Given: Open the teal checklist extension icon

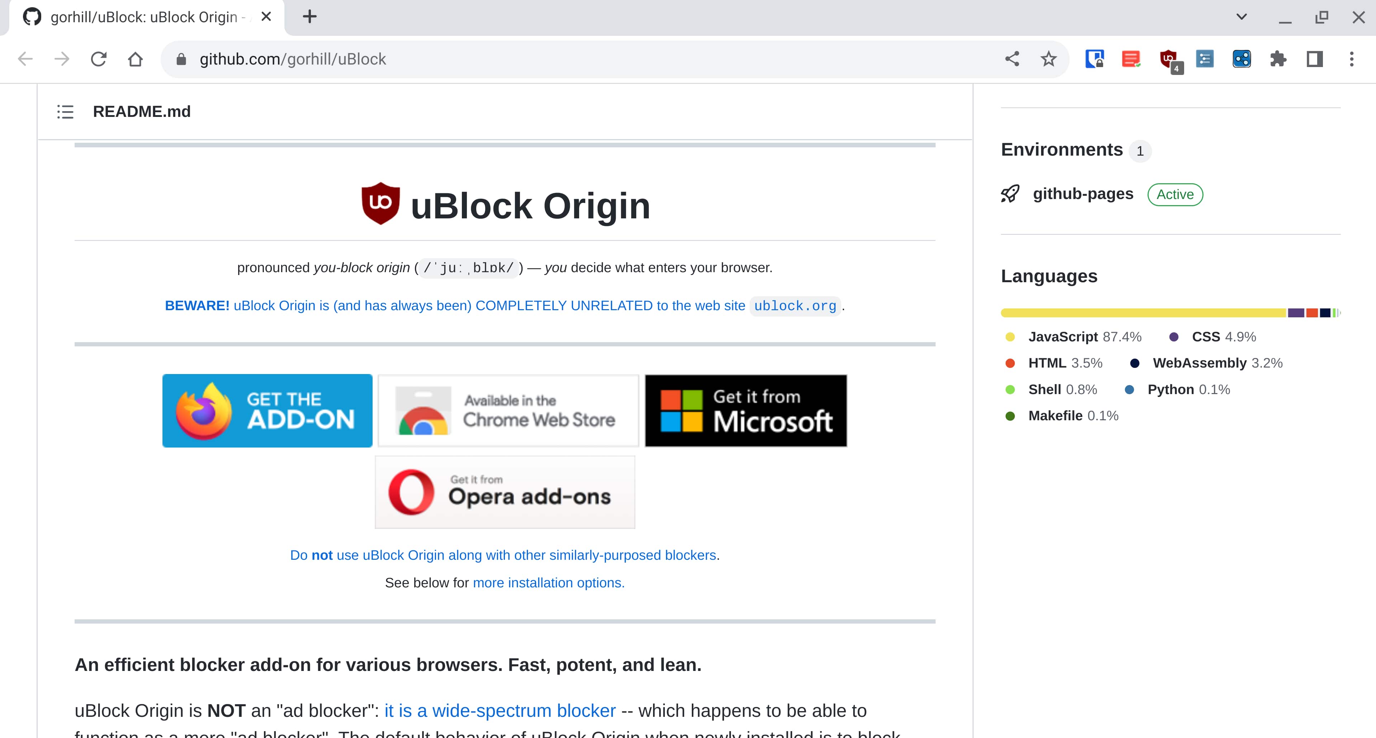Looking at the screenshot, I should [1205, 59].
